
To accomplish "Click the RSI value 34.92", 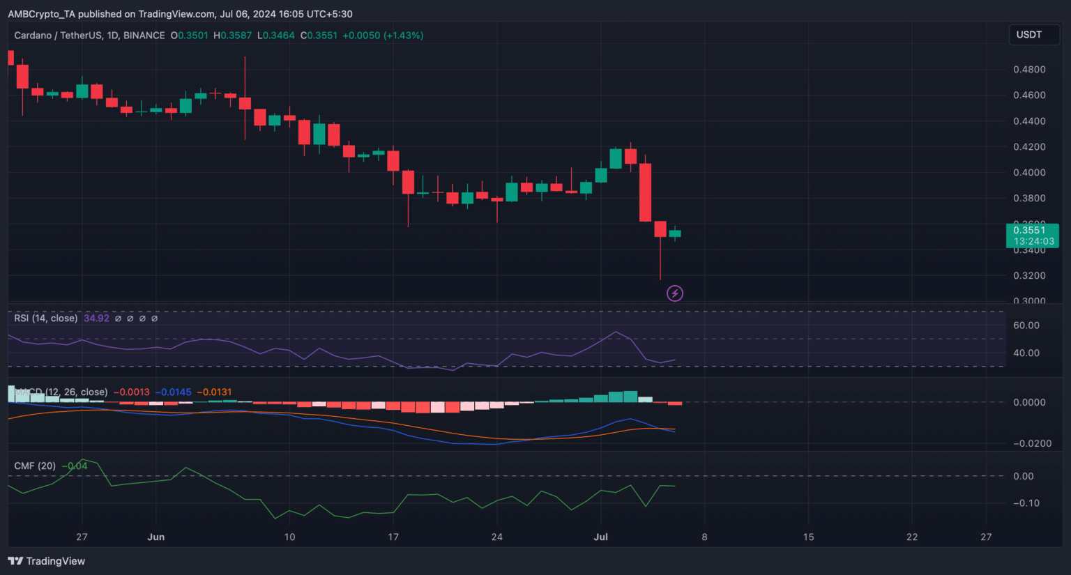I will [x=96, y=319].
